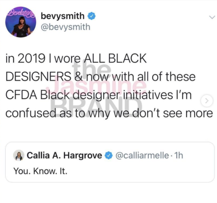Click the 'You. Know. It.' quoted text
This screenshot has height=203, width=217.
point(40,171)
